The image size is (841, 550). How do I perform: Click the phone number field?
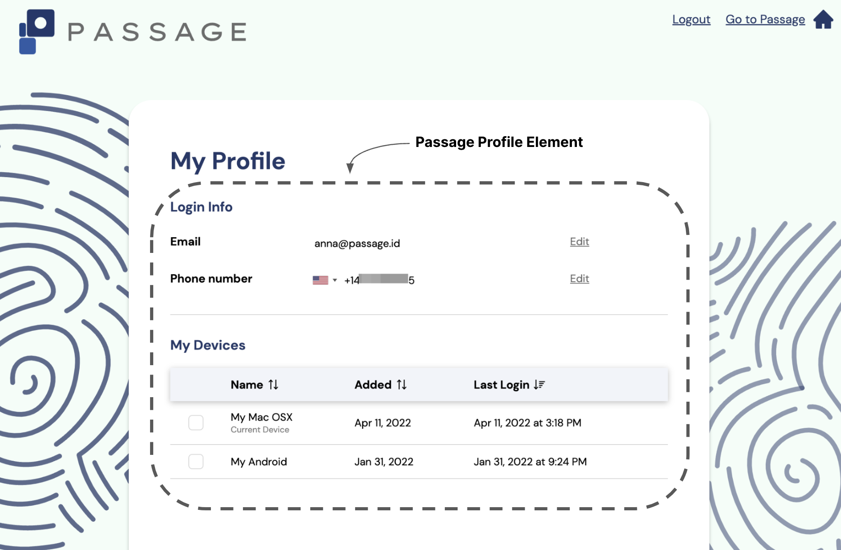(379, 280)
